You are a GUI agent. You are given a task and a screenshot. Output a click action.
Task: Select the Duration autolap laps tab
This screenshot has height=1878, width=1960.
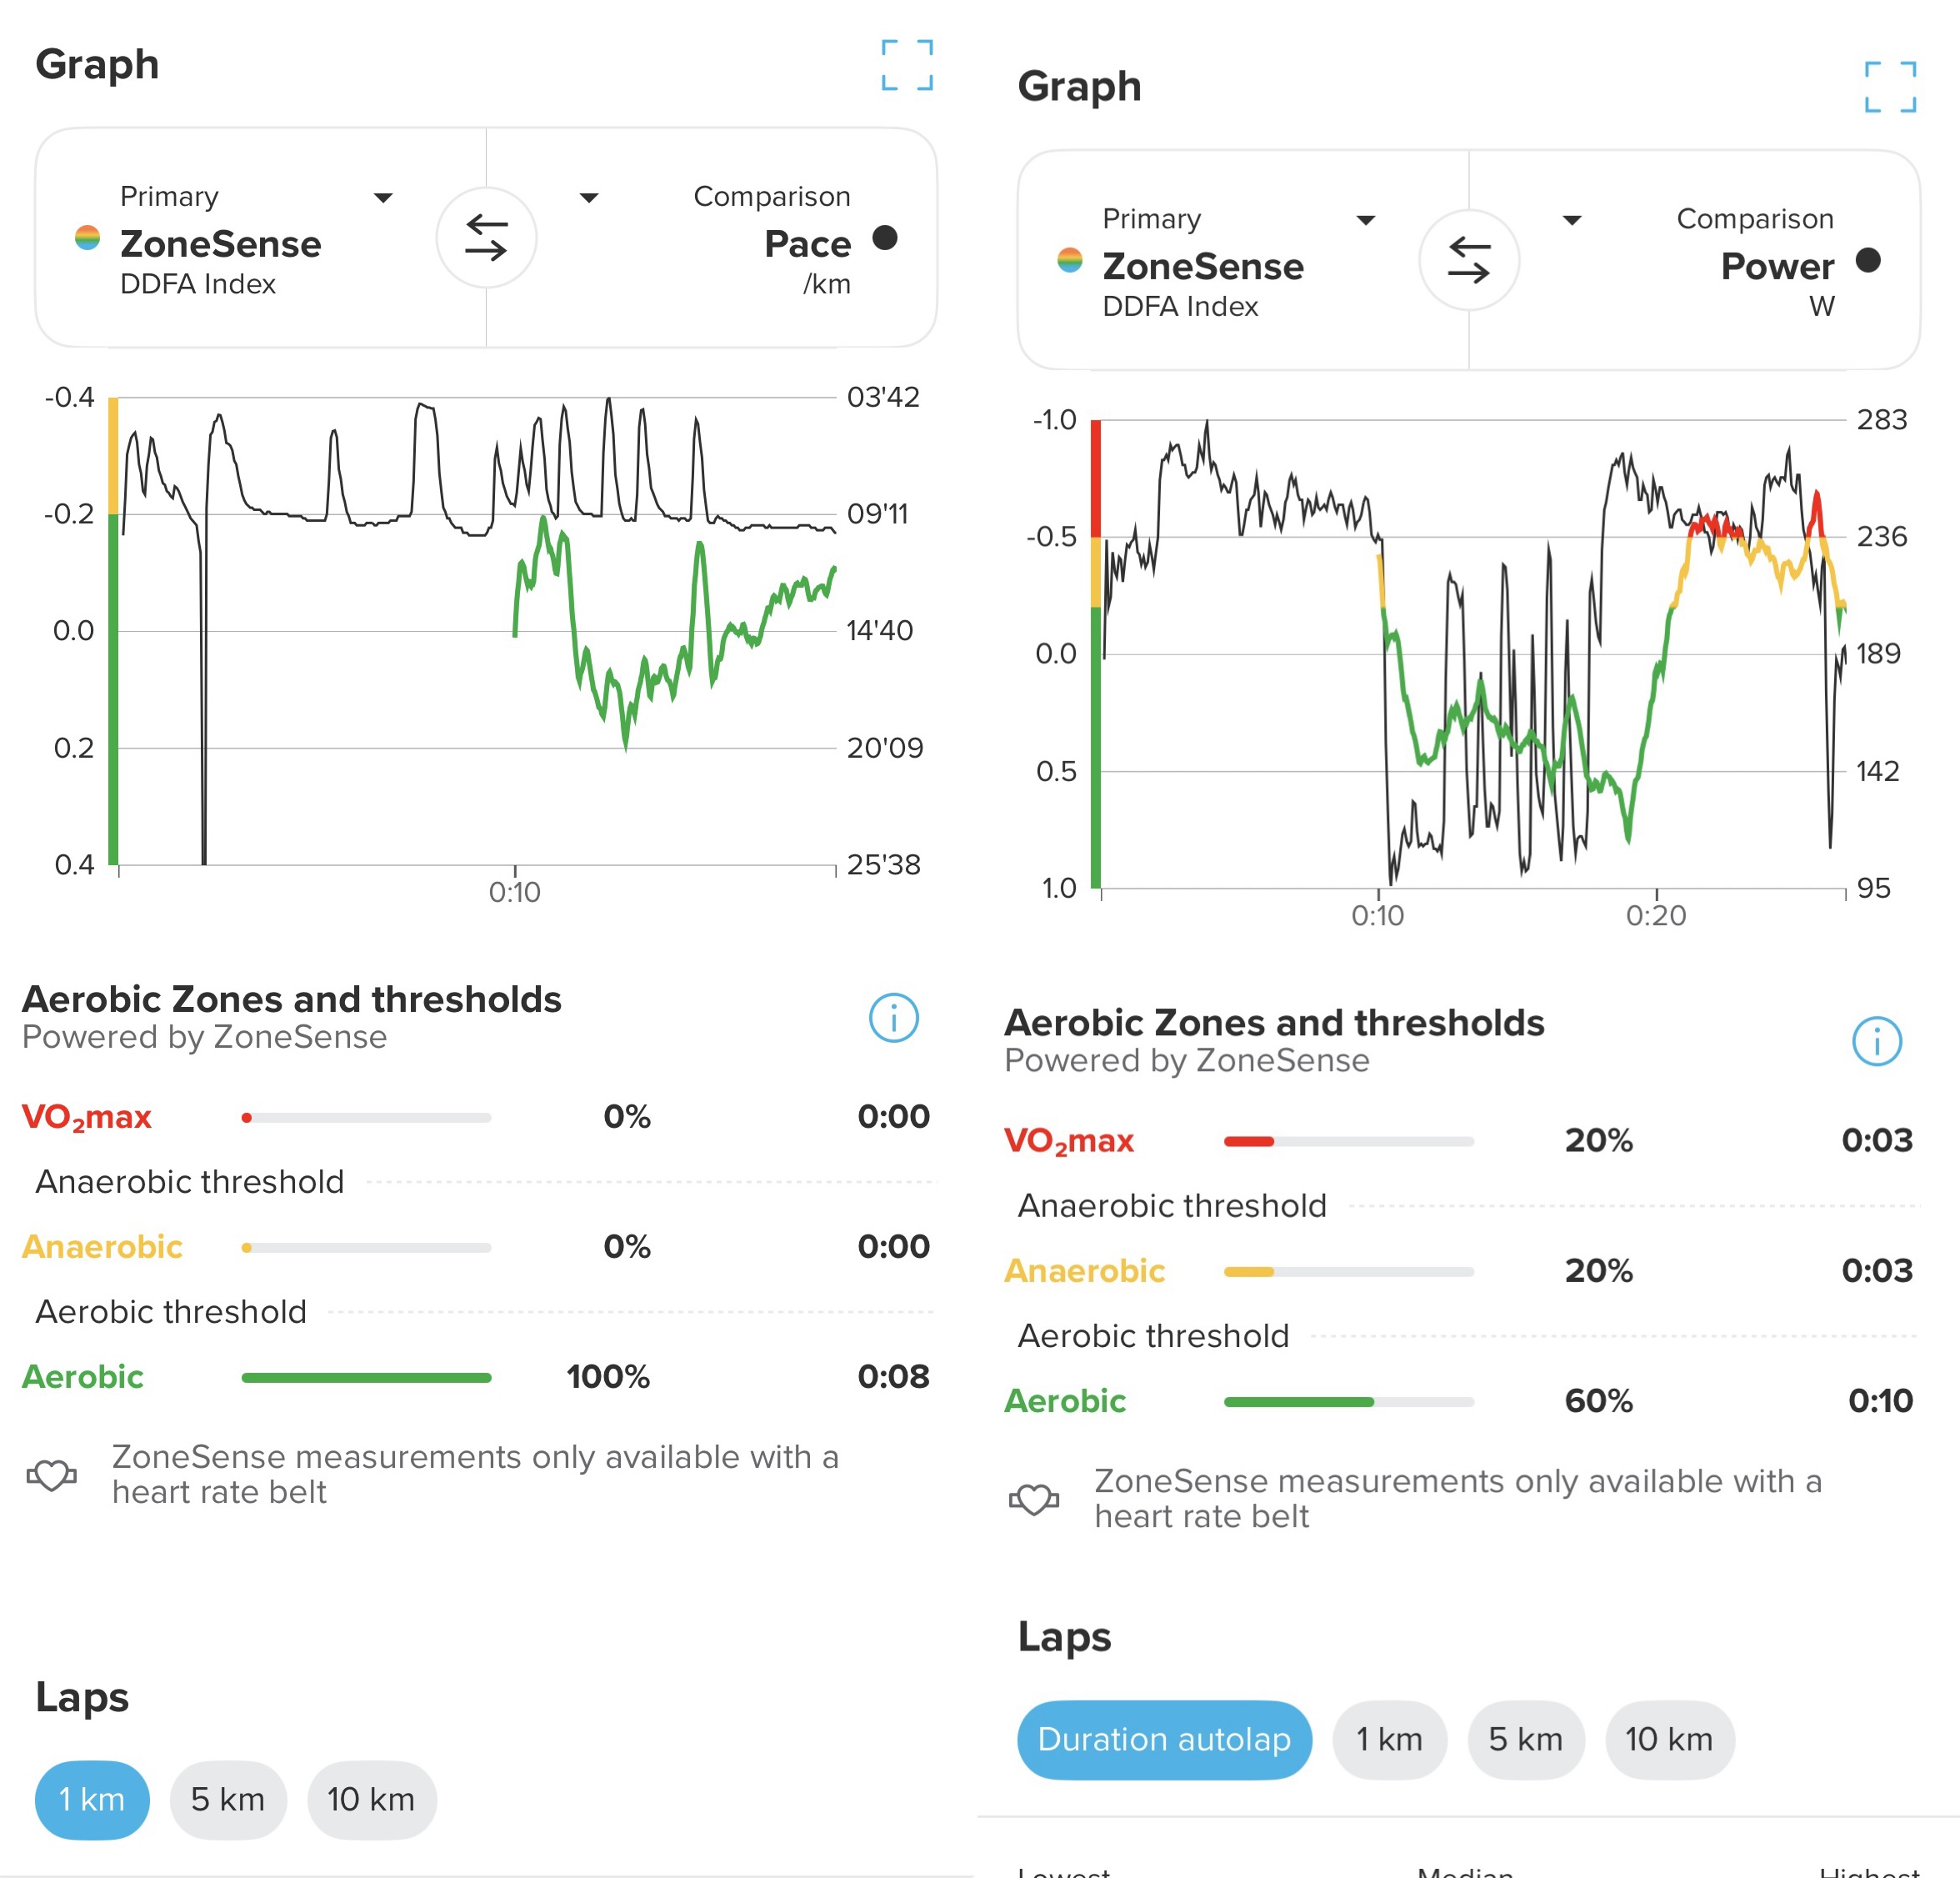point(1164,1739)
